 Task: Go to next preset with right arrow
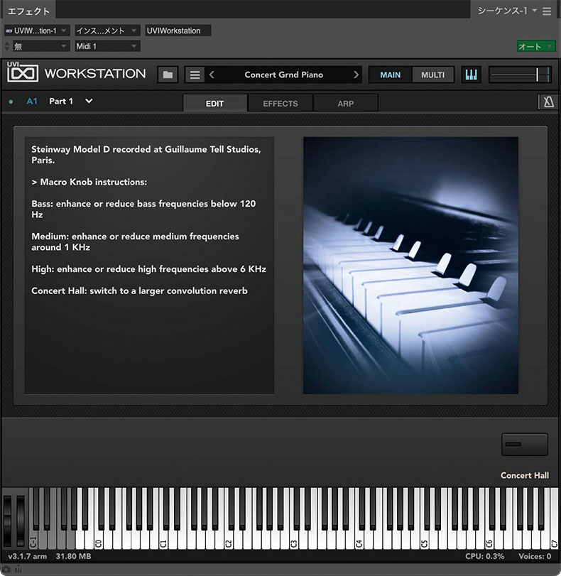(356, 75)
